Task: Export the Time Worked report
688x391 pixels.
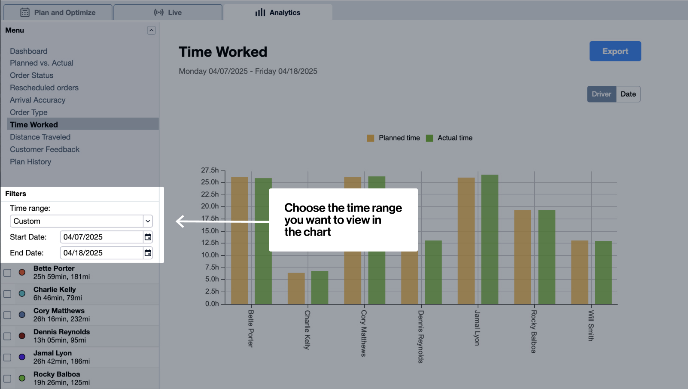Action: [x=615, y=51]
